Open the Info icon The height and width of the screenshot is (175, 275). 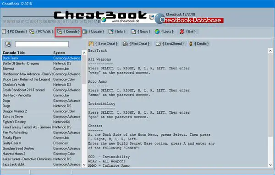coord(111,32)
